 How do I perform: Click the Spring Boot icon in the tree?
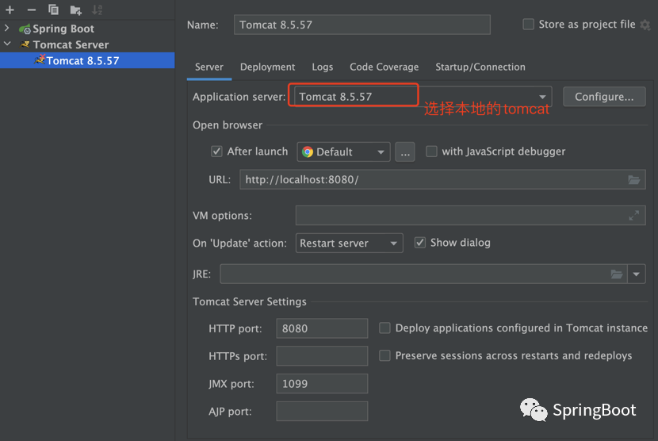[x=25, y=29]
